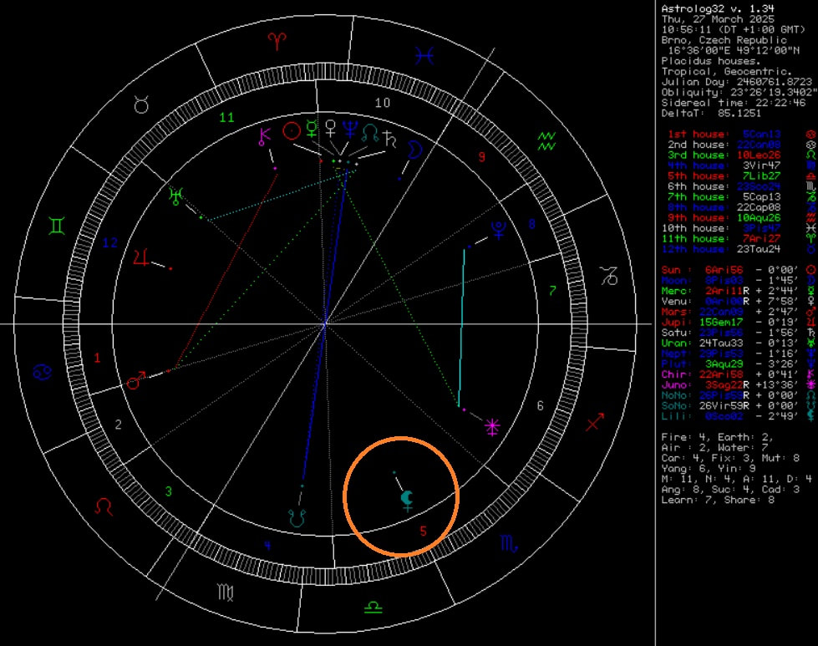The height and width of the screenshot is (646, 818).
Task: Select the South Node glyph in house 4
Action: (295, 517)
